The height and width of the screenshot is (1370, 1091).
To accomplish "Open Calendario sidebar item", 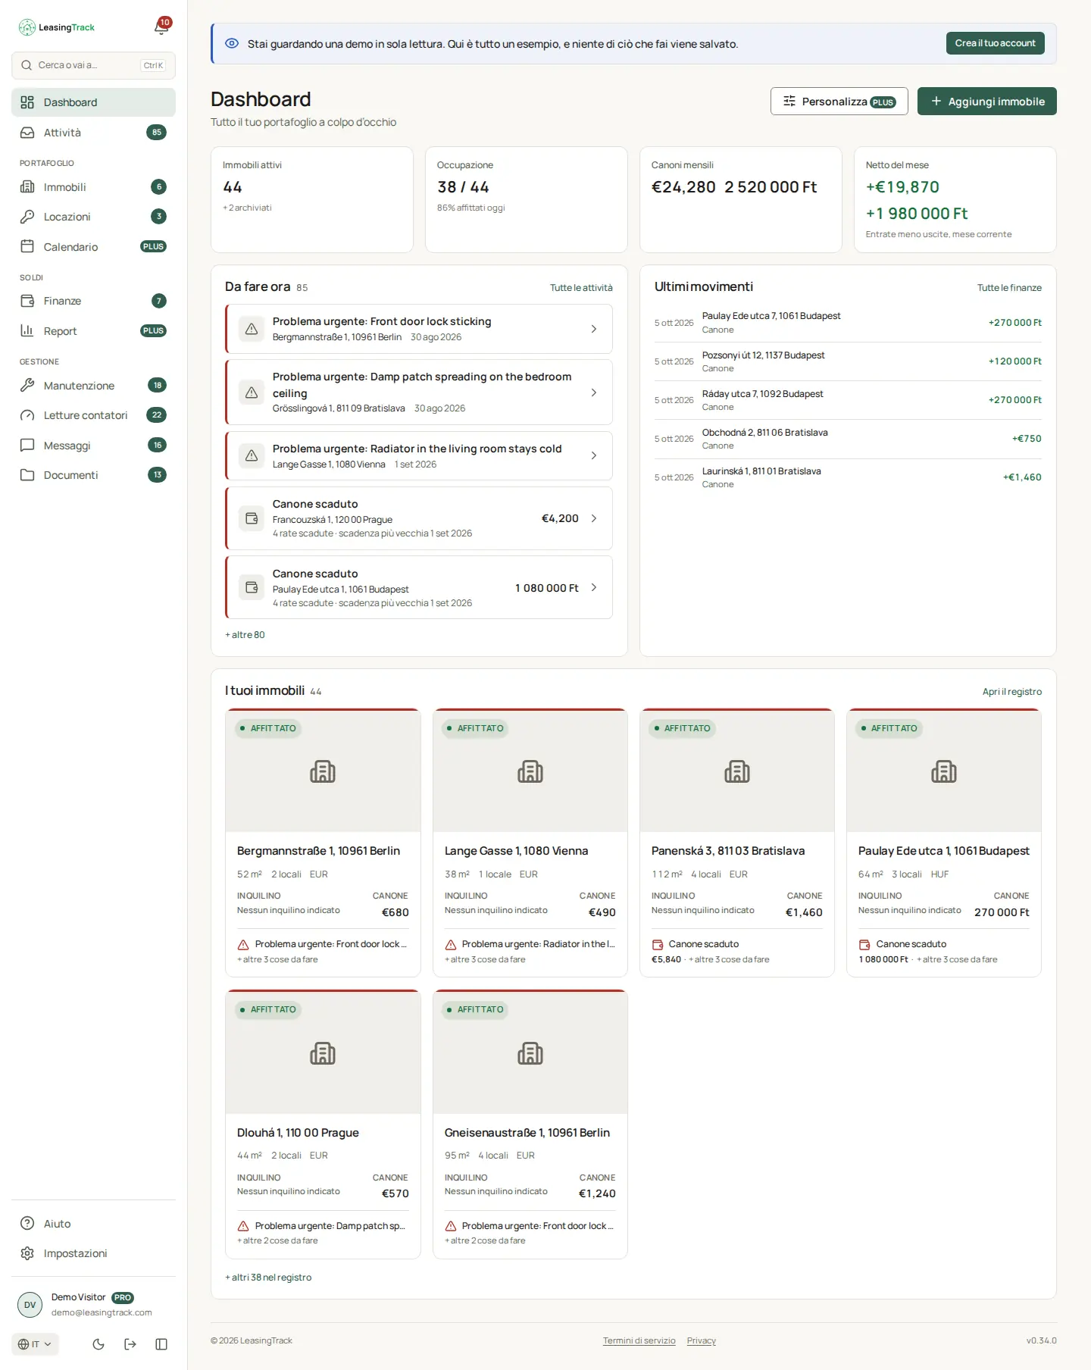I will point(93,247).
